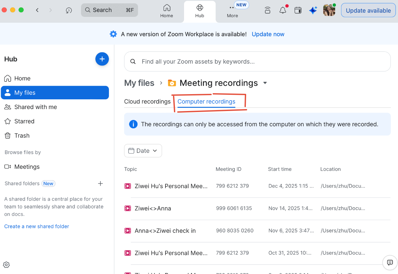The image size is (398, 274).
Task: Open the Trash folder
Action: pos(55,135)
